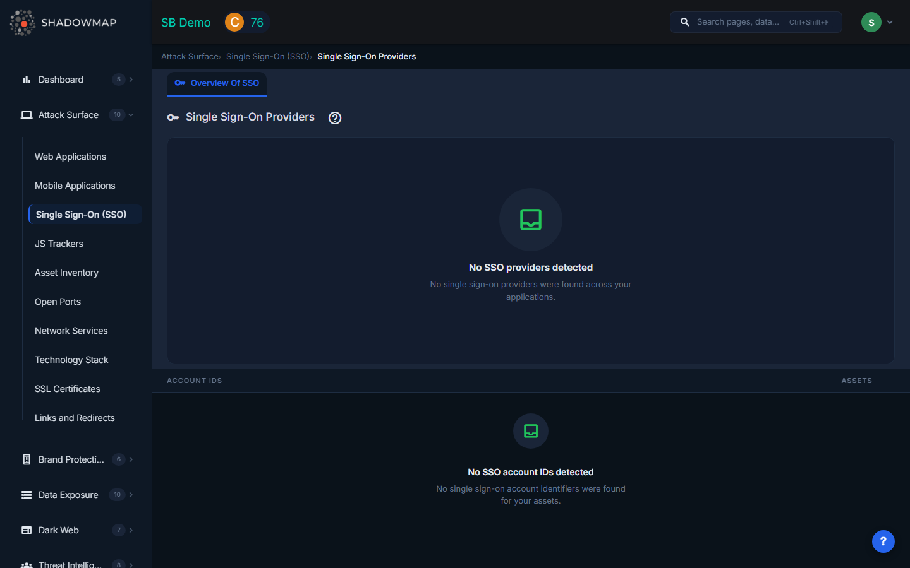Go to Attack Surface breadcrumb link
Image resolution: width=910 pixels, height=568 pixels.
coord(190,57)
